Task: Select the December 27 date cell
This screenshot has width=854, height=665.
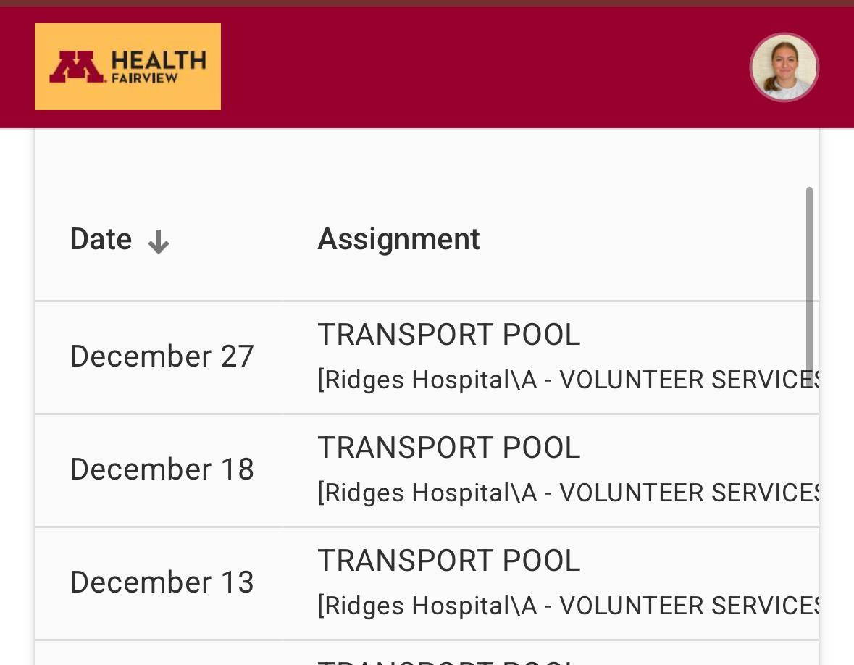Action: click(x=162, y=356)
